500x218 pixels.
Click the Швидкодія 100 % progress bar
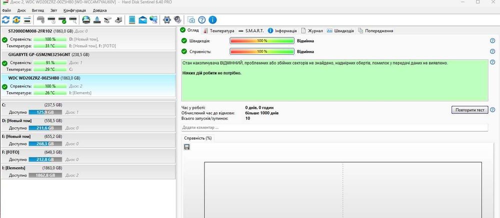[x=262, y=41]
